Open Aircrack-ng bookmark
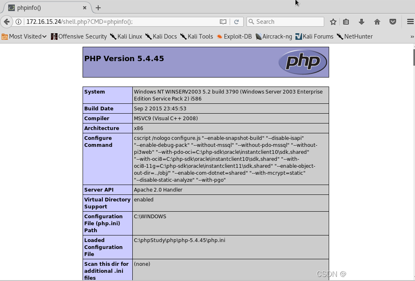Viewport: 415px width, 281px height. tap(274, 37)
